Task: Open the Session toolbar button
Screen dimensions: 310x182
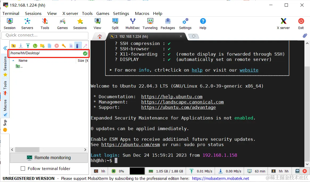Action: (10, 24)
